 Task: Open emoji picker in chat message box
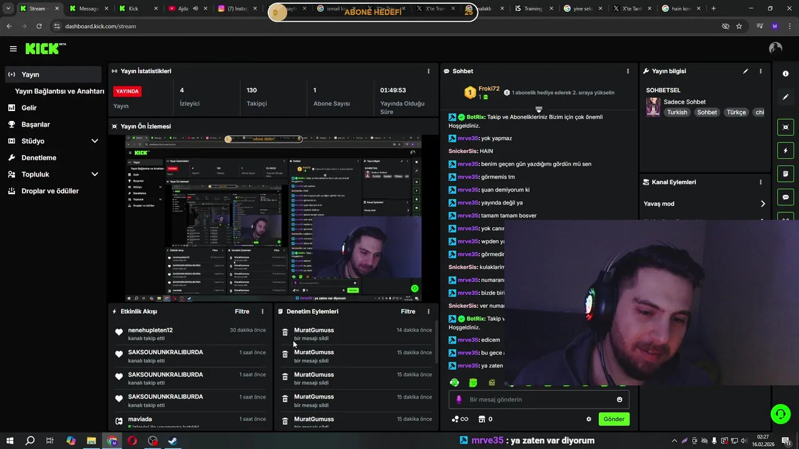pyautogui.click(x=619, y=400)
